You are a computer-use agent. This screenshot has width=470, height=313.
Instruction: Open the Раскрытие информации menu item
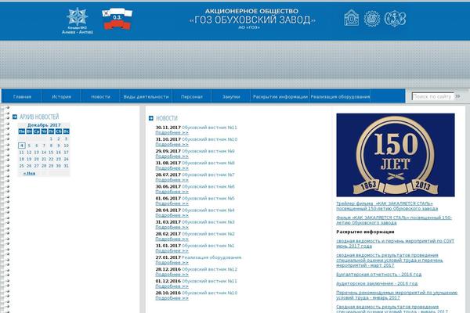[280, 96]
